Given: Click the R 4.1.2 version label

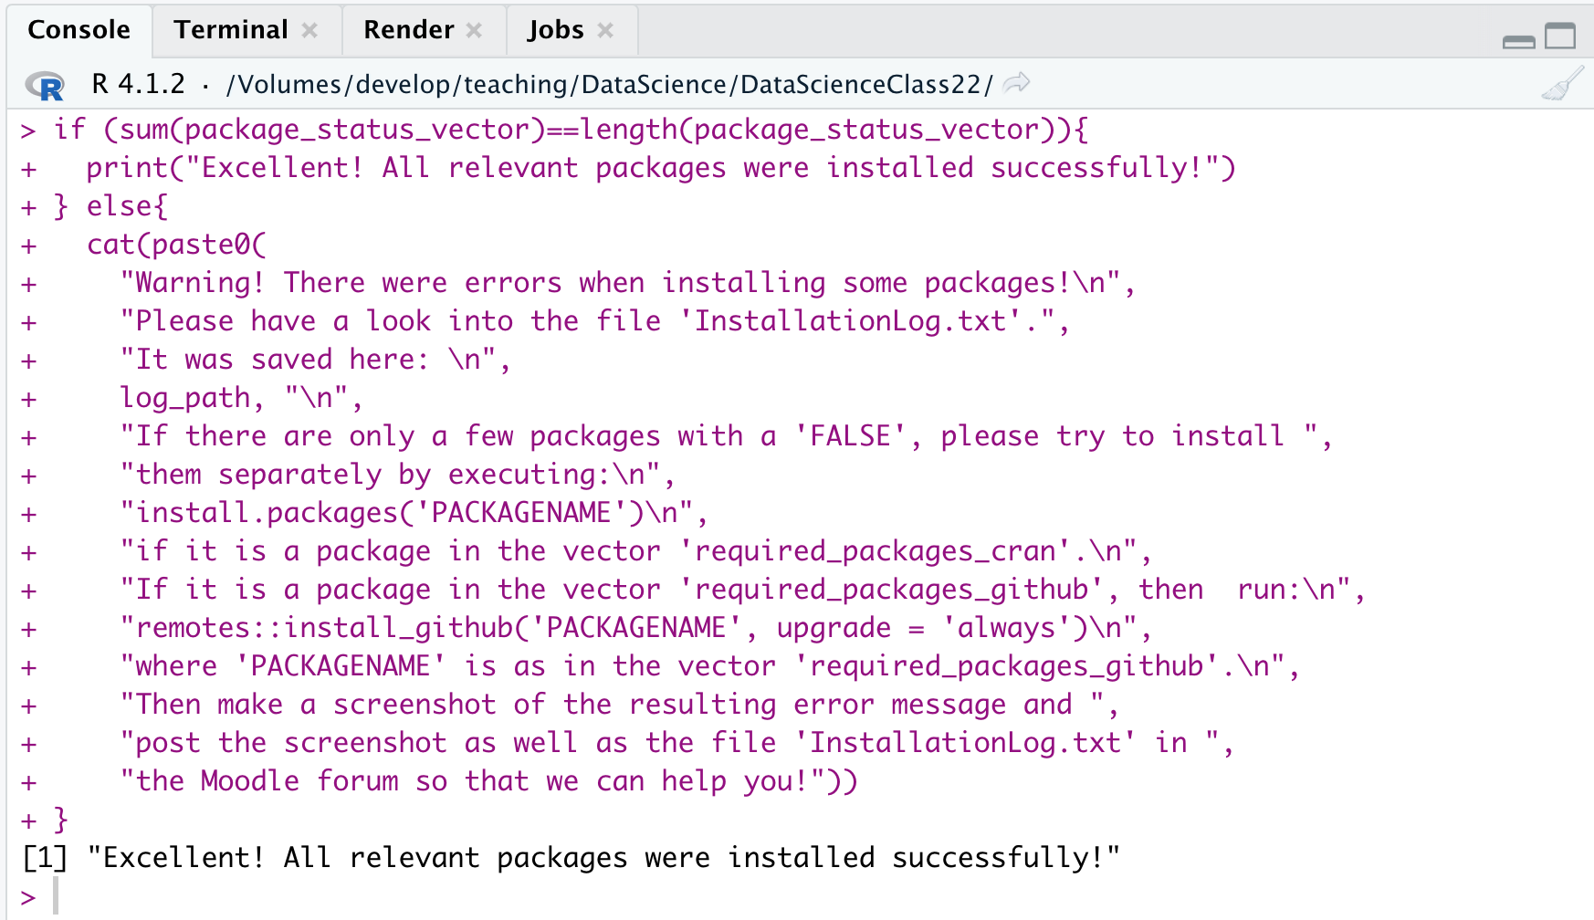Looking at the screenshot, I should (138, 85).
